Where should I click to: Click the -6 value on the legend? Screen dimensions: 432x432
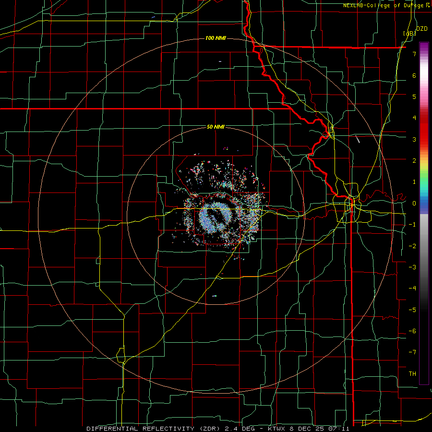[x=412, y=331]
